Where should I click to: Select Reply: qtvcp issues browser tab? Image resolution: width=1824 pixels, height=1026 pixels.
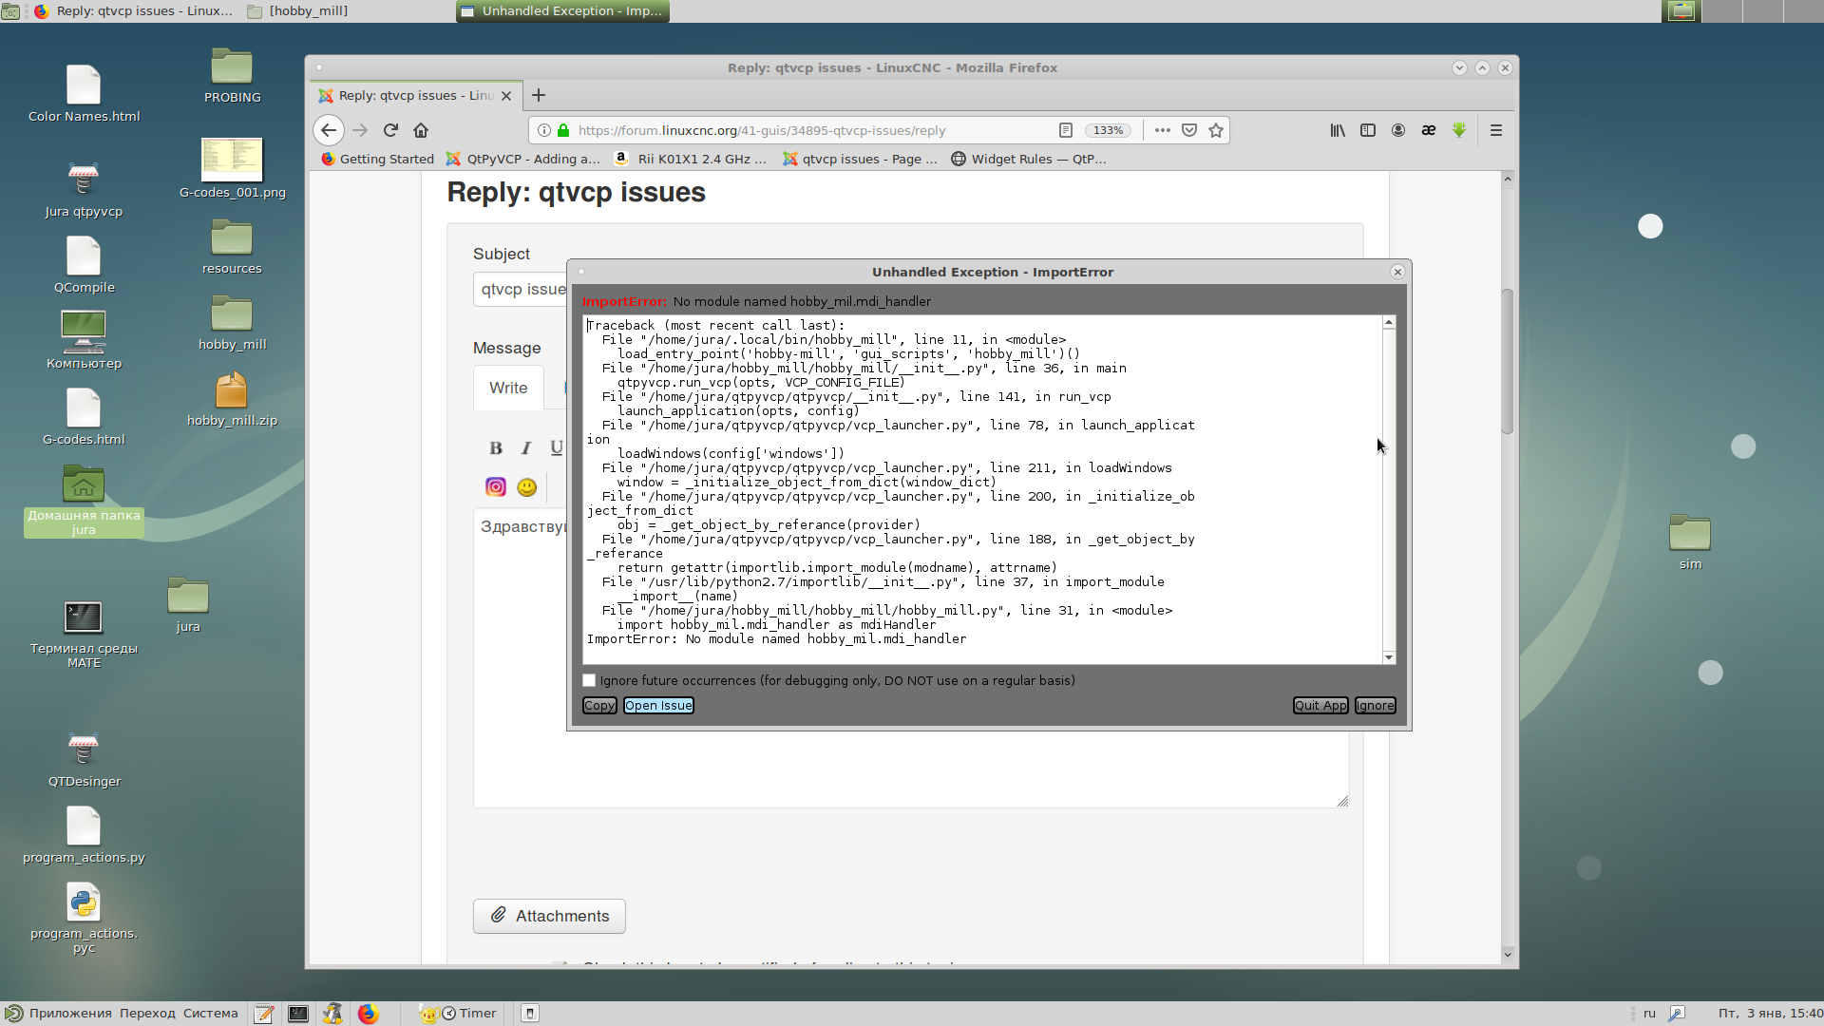click(x=415, y=95)
